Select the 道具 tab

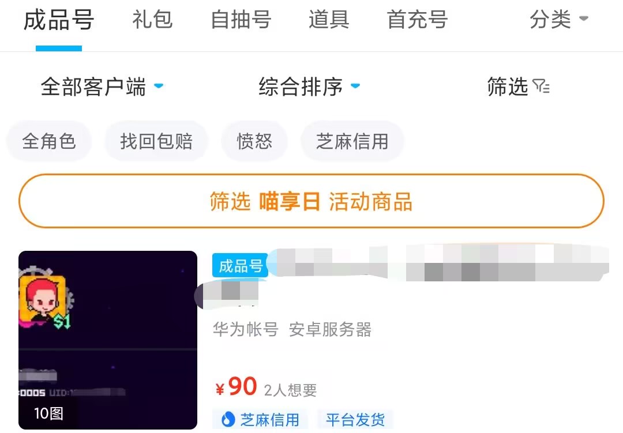tap(329, 21)
